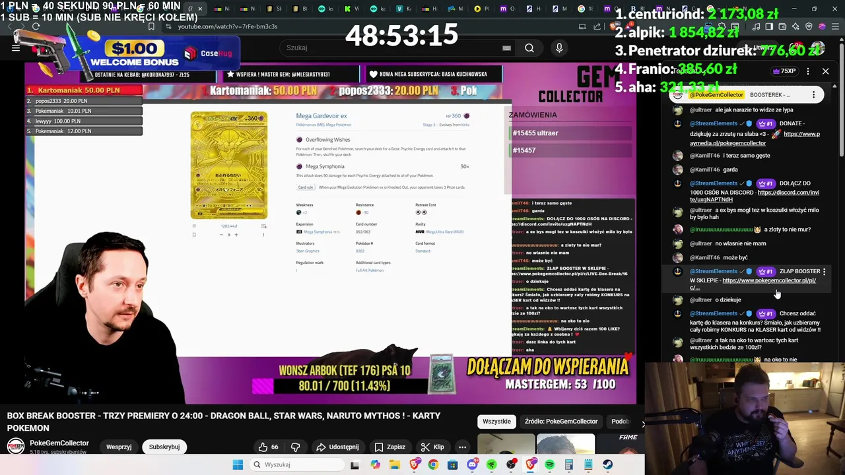This screenshot has height=475, width=845.
Task: Open Notepad from the taskbar
Action: pyautogui.click(x=588, y=464)
